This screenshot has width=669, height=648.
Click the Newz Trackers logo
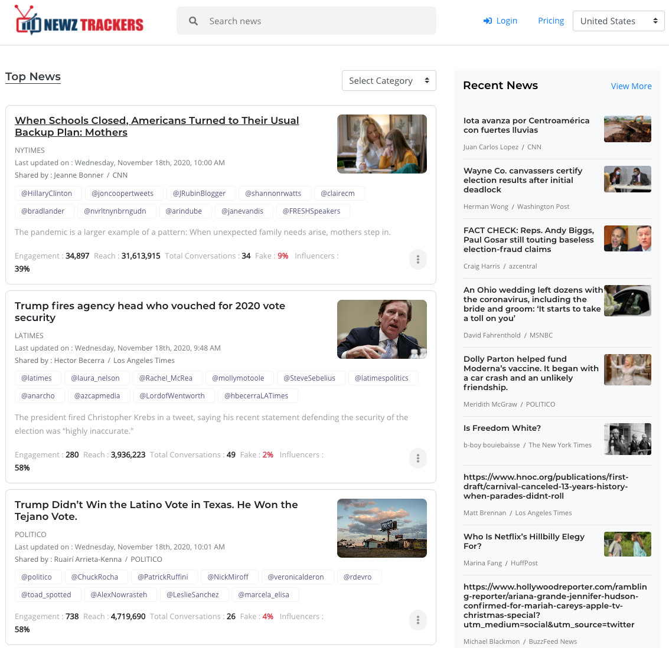pyautogui.click(x=79, y=20)
